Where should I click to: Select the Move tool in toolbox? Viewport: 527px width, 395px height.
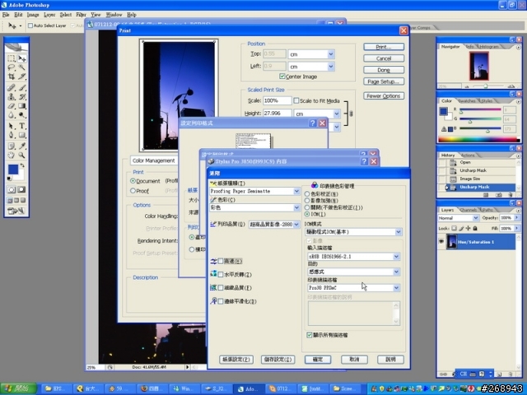pyautogui.click(x=22, y=58)
